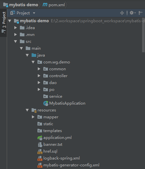This screenshot has width=145, height=169.
Task: Click the po package icon
Action: [46, 90]
